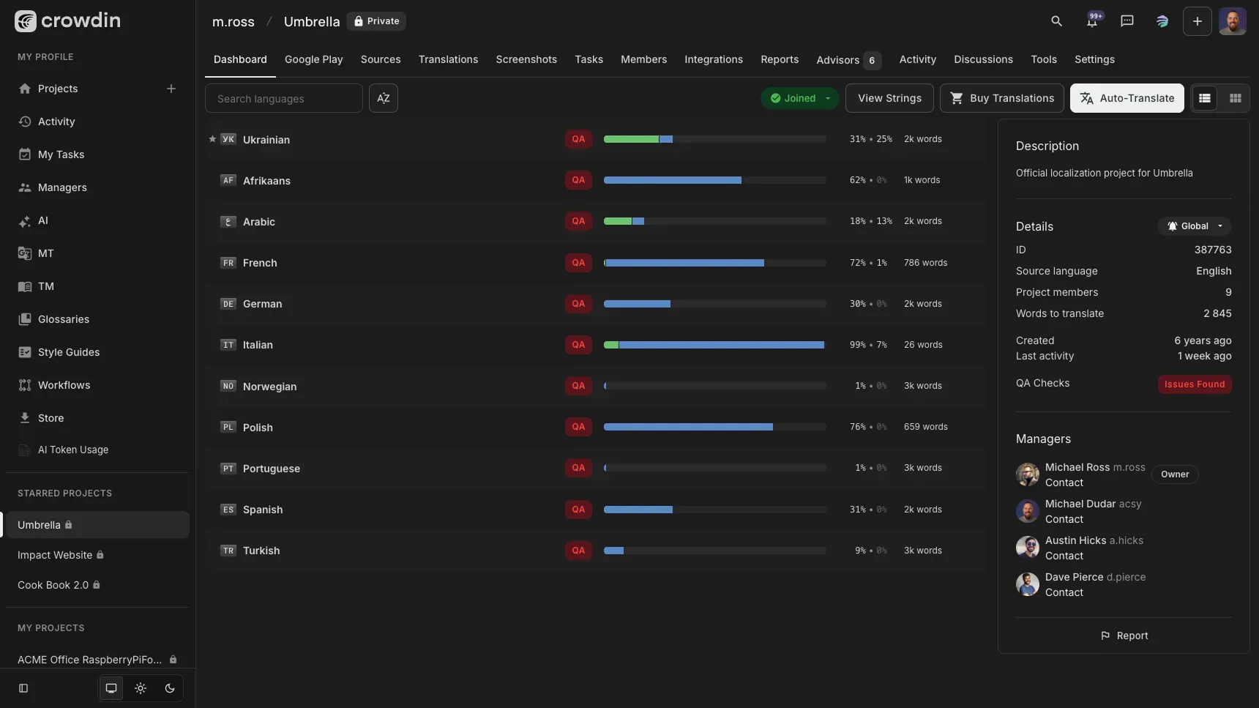Select light theme sun icon
The image size is (1259, 708).
(x=141, y=688)
